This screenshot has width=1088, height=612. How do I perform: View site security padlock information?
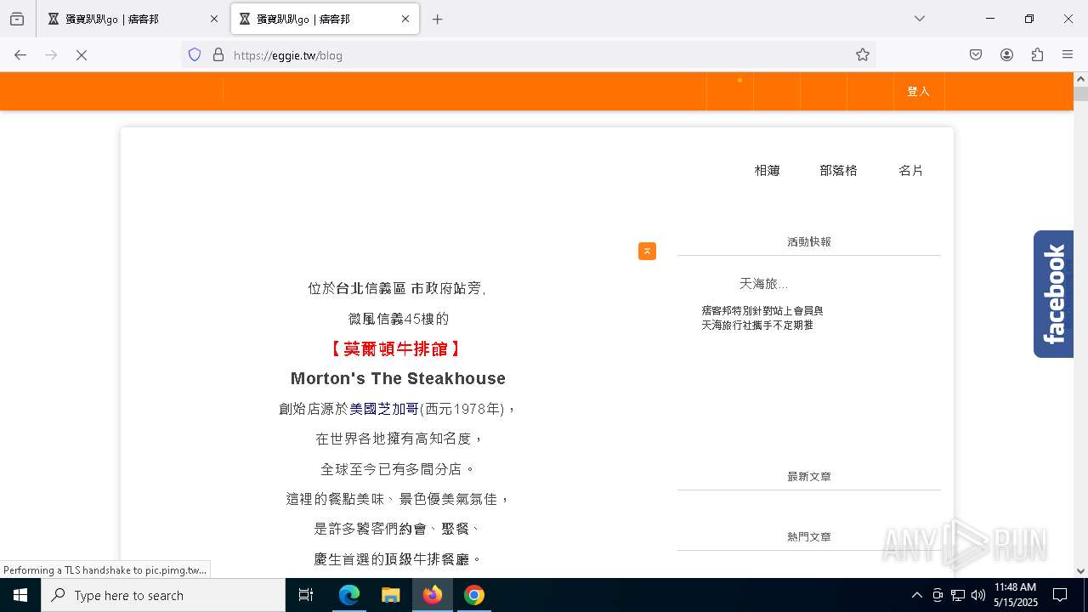[x=218, y=54]
